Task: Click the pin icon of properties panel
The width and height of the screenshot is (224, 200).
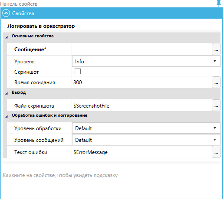Action: (219, 3)
